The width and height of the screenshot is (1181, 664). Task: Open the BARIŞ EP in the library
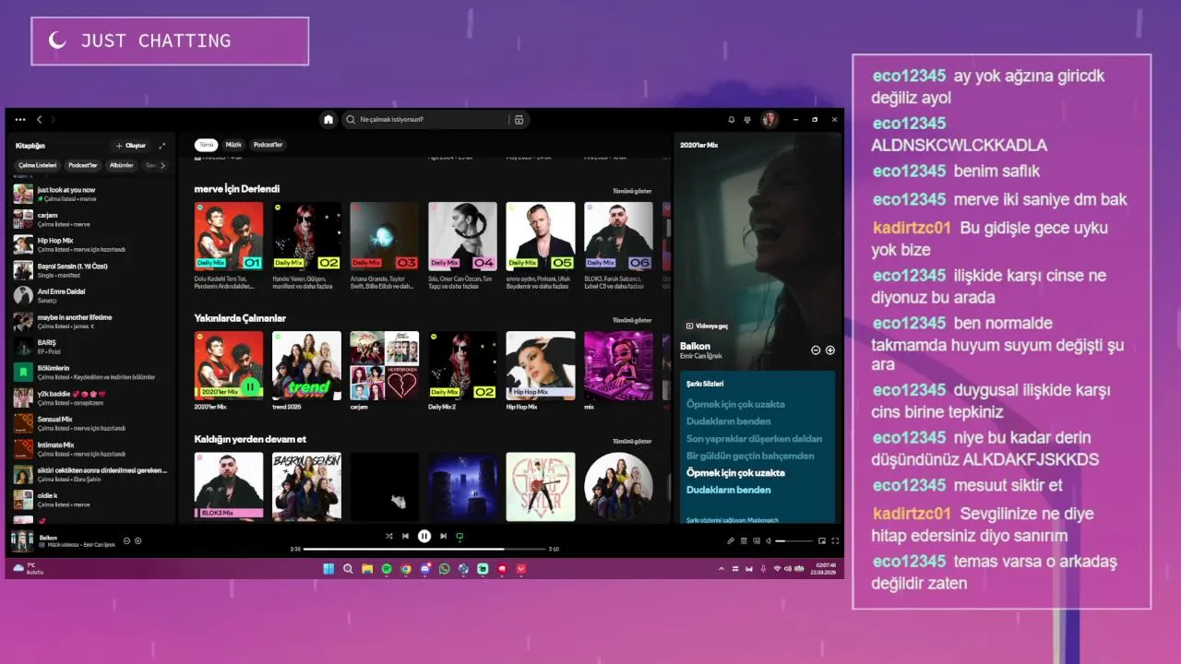92,347
